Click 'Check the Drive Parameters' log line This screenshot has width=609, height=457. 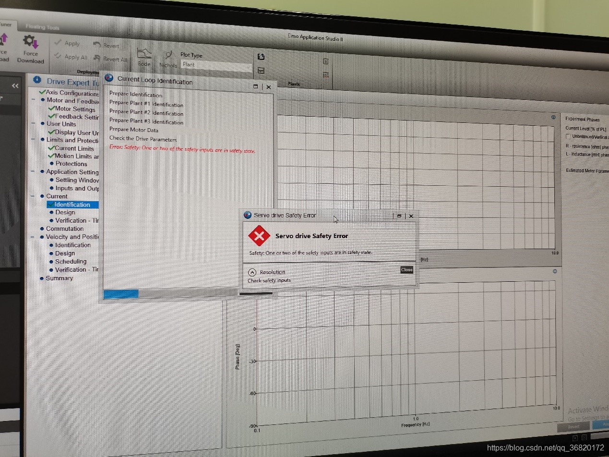click(143, 139)
